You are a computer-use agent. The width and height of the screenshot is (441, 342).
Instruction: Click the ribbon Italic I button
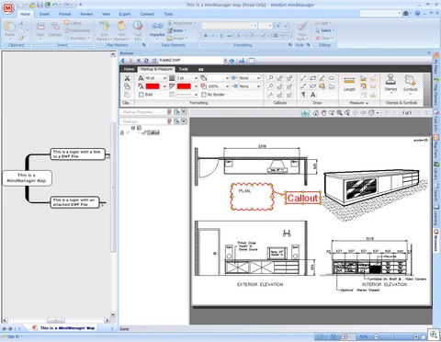[x=213, y=36]
